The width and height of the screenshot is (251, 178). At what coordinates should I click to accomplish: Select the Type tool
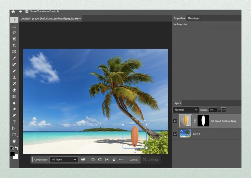14,122
